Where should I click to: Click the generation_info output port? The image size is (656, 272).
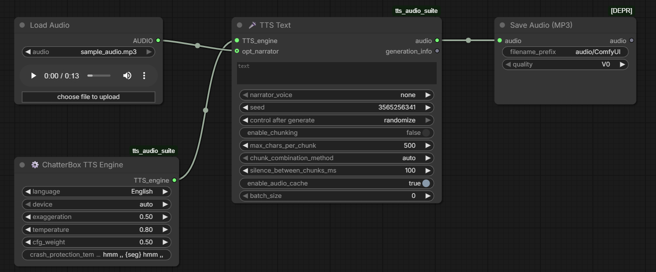(x=437, y=51)
